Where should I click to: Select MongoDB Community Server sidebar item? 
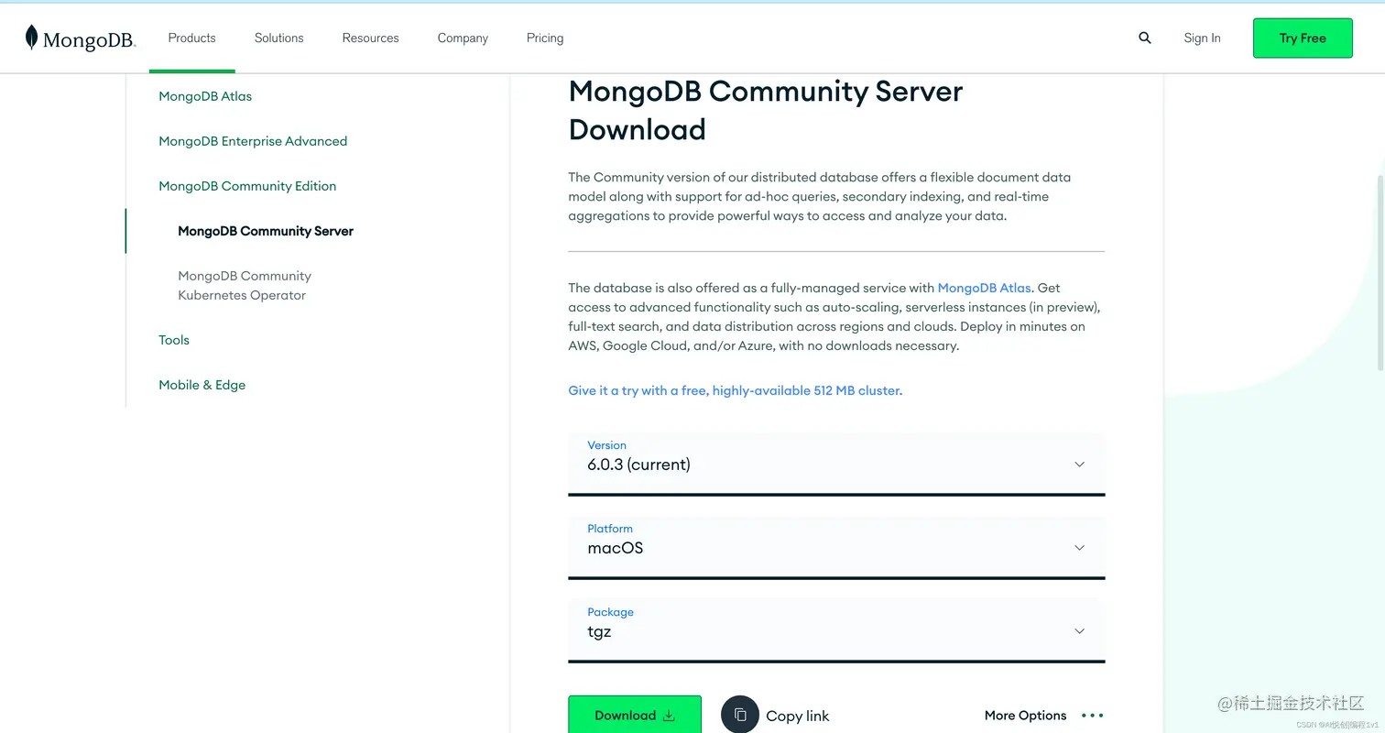point(266,231)
